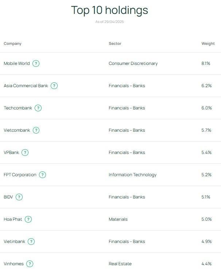The width and height of the screenshot is (221, 270).
Task: Show info icon details for Vietcombank
Action: coord(36,130)
